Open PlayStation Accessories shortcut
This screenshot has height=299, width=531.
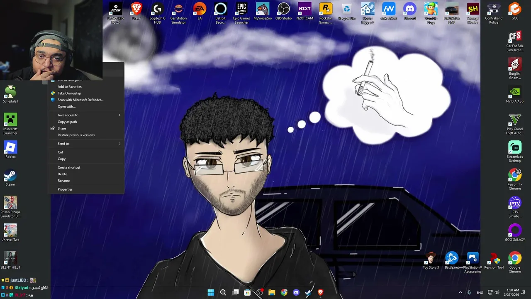[x=473, y=262]
